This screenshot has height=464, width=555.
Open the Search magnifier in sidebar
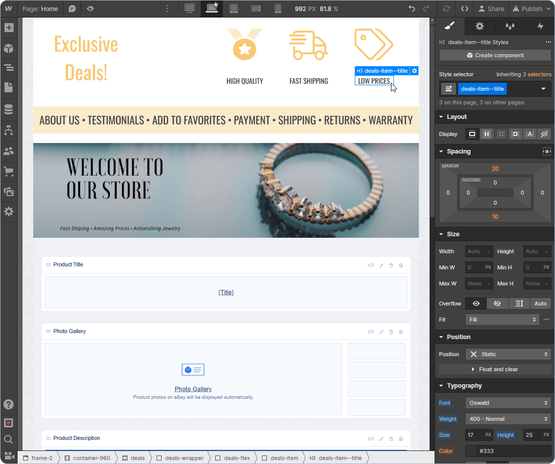[9, 439]
